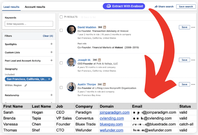Select the cell containing Tapia
Image resolution: width=198 pixels, height=135 pixels.
(43, 118)
